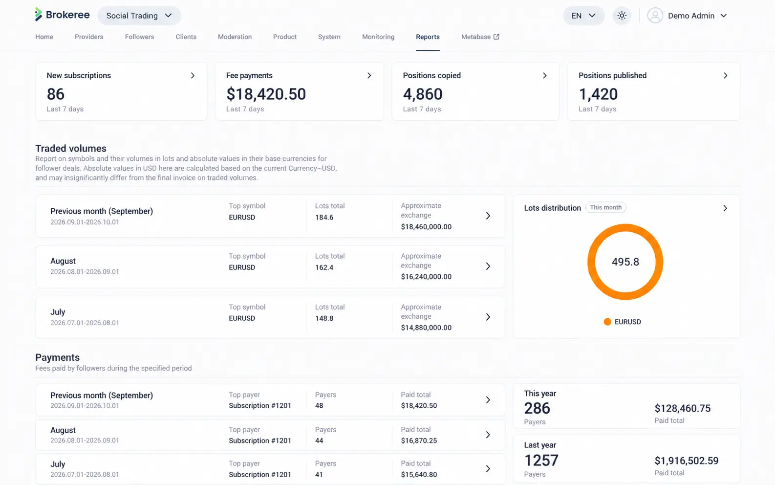Open the New subscriptions card arrow
The height and width of the screenshot is (485, 775).
[193, 75]
